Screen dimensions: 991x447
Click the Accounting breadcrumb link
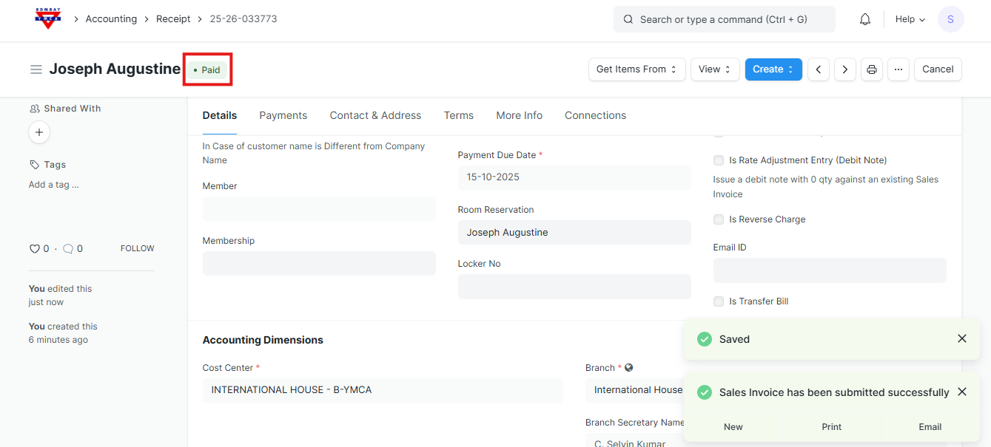tap(111, 19)
